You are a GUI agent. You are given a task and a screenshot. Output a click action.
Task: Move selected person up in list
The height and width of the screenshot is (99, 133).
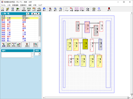33,14
